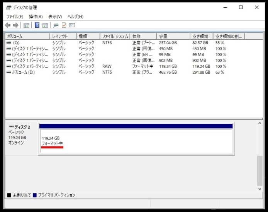Sort by the レイアウト column header
Screen dimensions: 268x212
(x=63, y=36)
